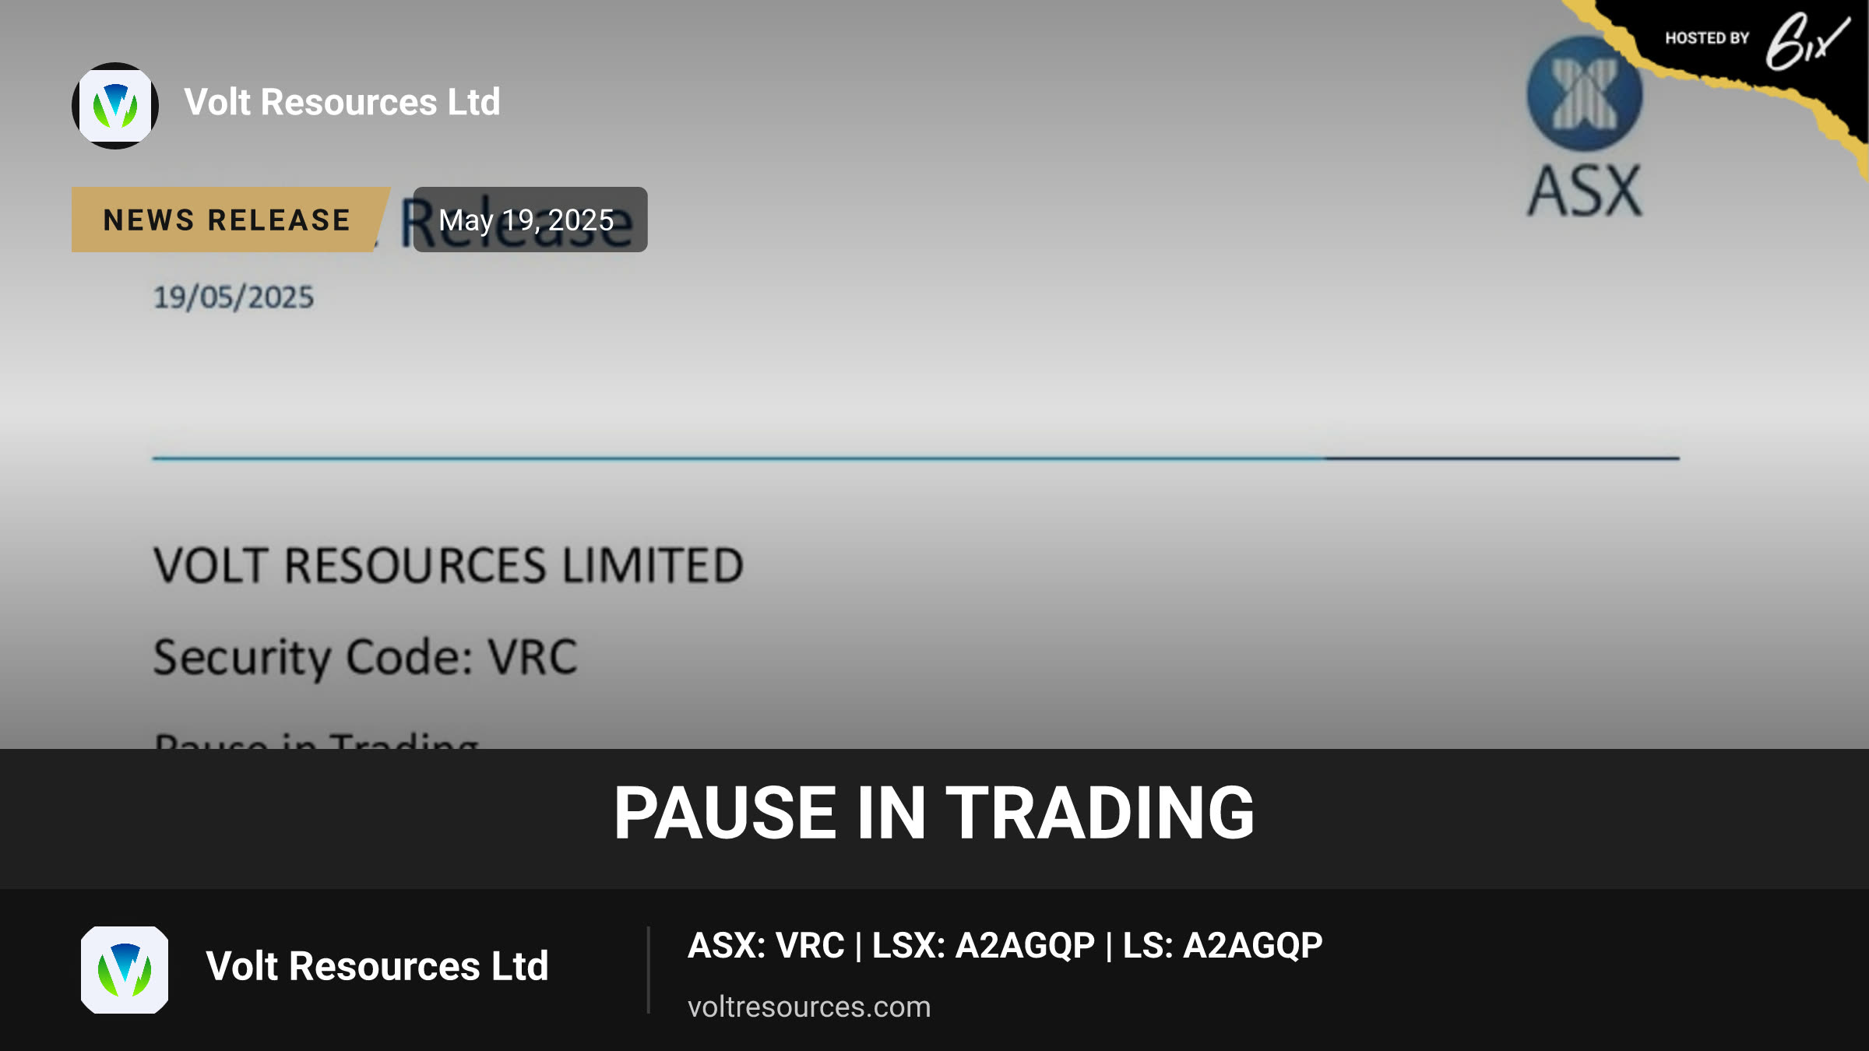
Task: Click the partially hidden Pause in Trading text
Action: click(316, 739)
